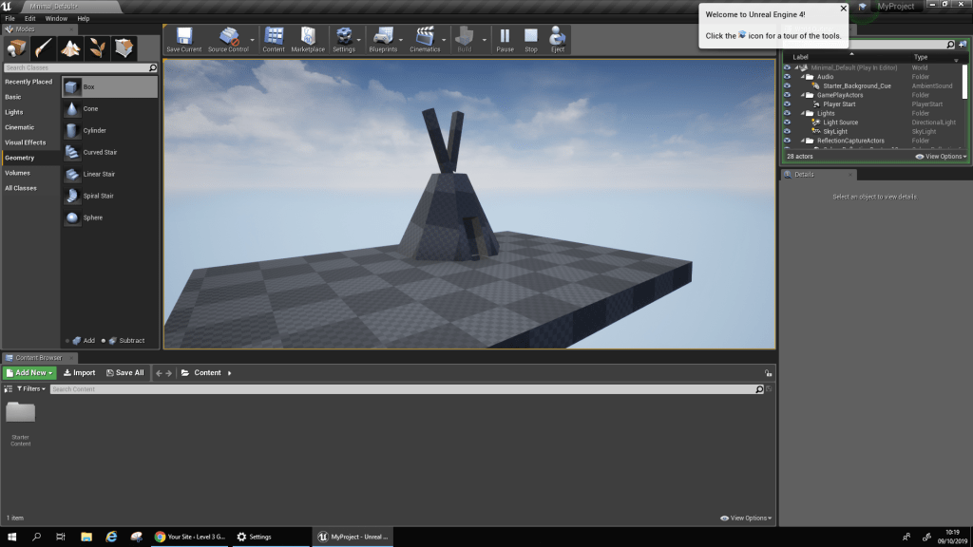The height and width of the screenshot is (547, 973).
Task: Open the Starter Content folder thumbnail
Action: (x=21, y=413)
